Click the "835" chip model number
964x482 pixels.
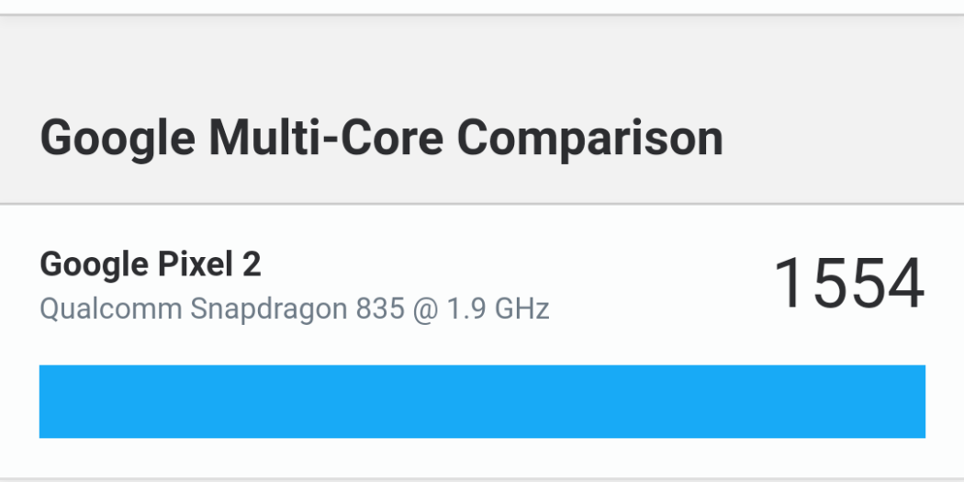coord(379,308)
